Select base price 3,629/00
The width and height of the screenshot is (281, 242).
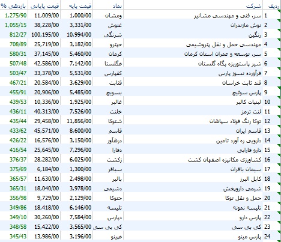click(x=80, y=83)
